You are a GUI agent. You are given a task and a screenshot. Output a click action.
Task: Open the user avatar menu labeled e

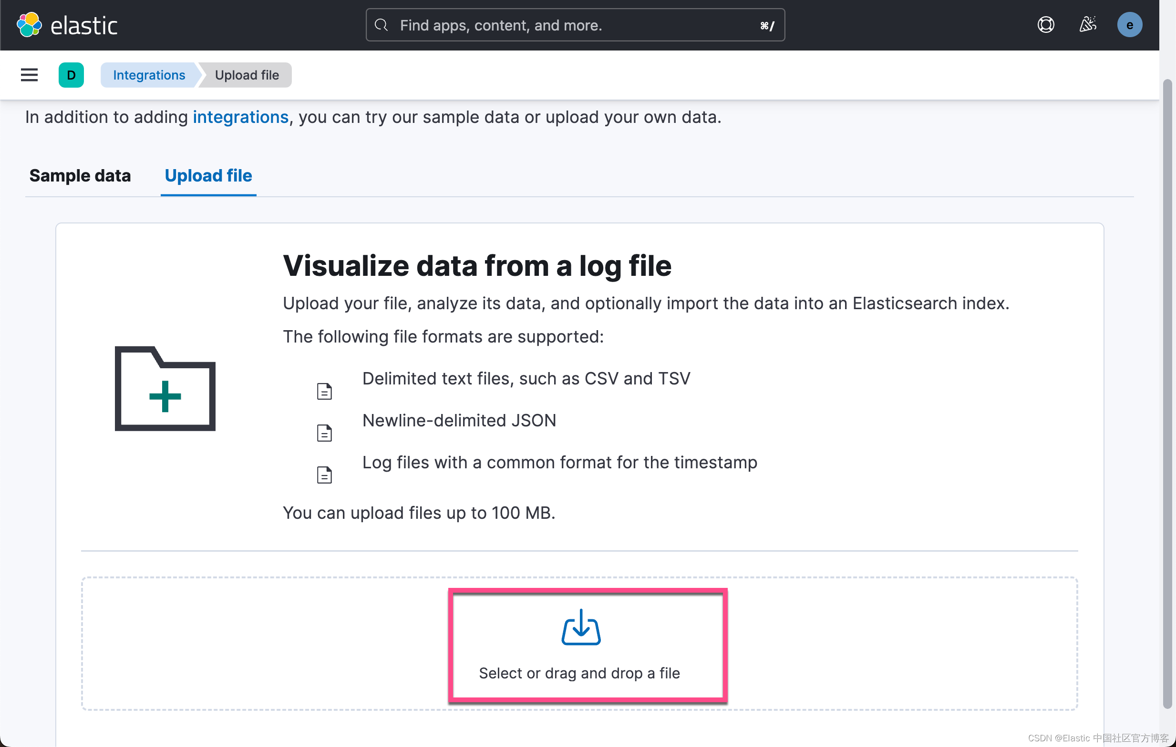(x=1130, y=25)
